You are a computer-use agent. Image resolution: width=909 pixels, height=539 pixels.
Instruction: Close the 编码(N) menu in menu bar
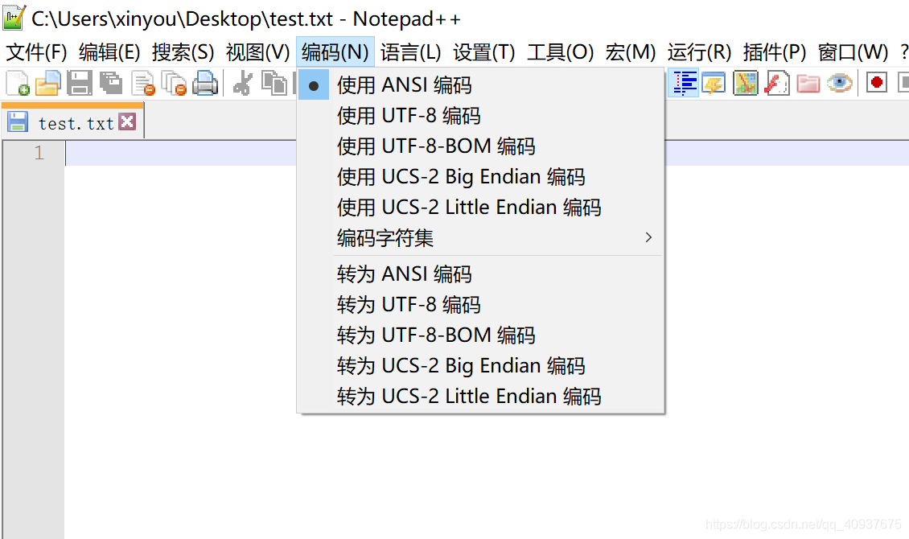coord(335,52)
